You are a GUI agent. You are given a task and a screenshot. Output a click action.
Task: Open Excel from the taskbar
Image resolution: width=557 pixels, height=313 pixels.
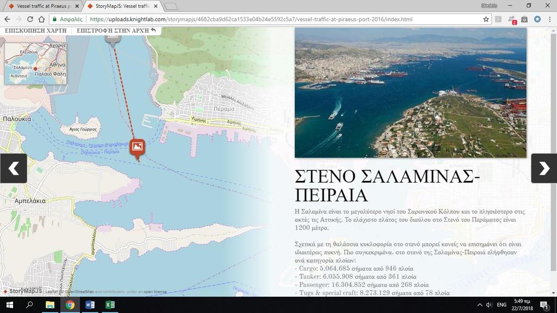click(110, 305)
